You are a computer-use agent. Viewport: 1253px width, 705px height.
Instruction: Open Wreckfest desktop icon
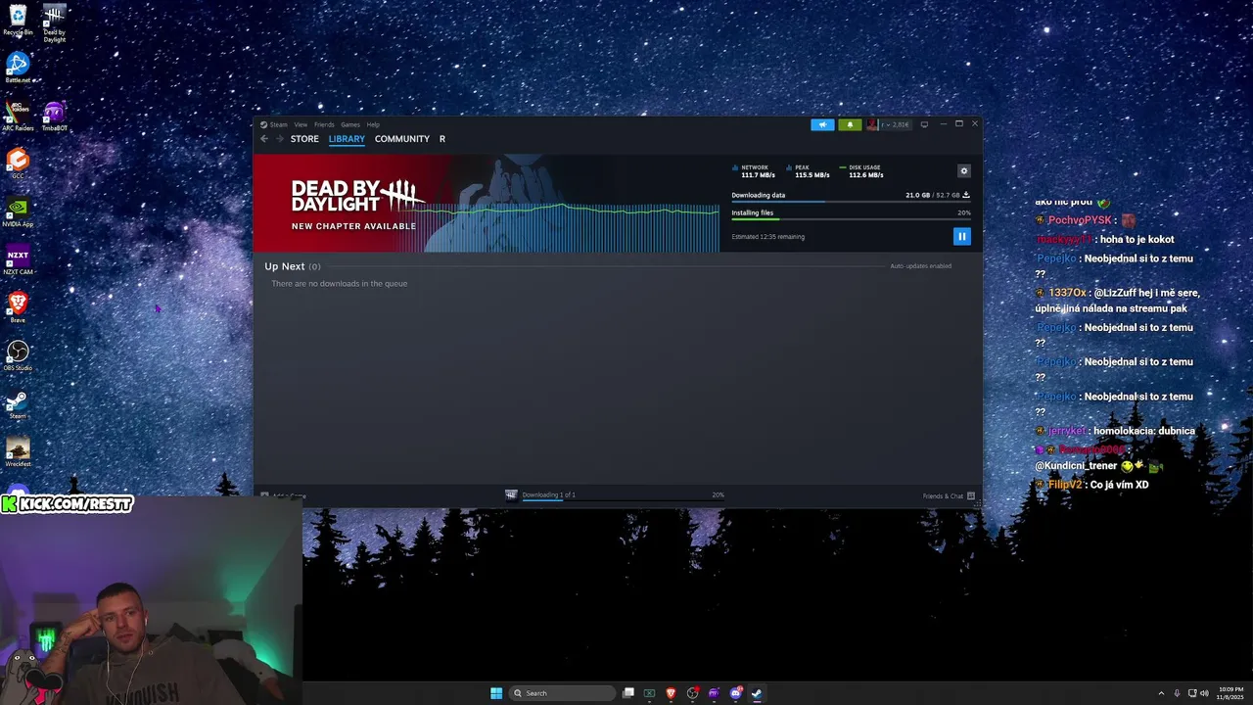coord(18,451)
